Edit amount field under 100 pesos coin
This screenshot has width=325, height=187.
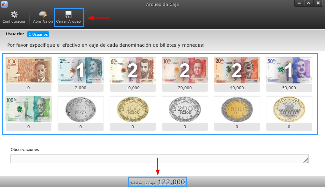pos(133,127)
